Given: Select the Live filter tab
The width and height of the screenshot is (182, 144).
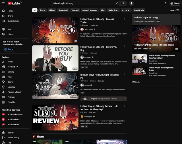Looking at the screenshot, I should 103,10.
